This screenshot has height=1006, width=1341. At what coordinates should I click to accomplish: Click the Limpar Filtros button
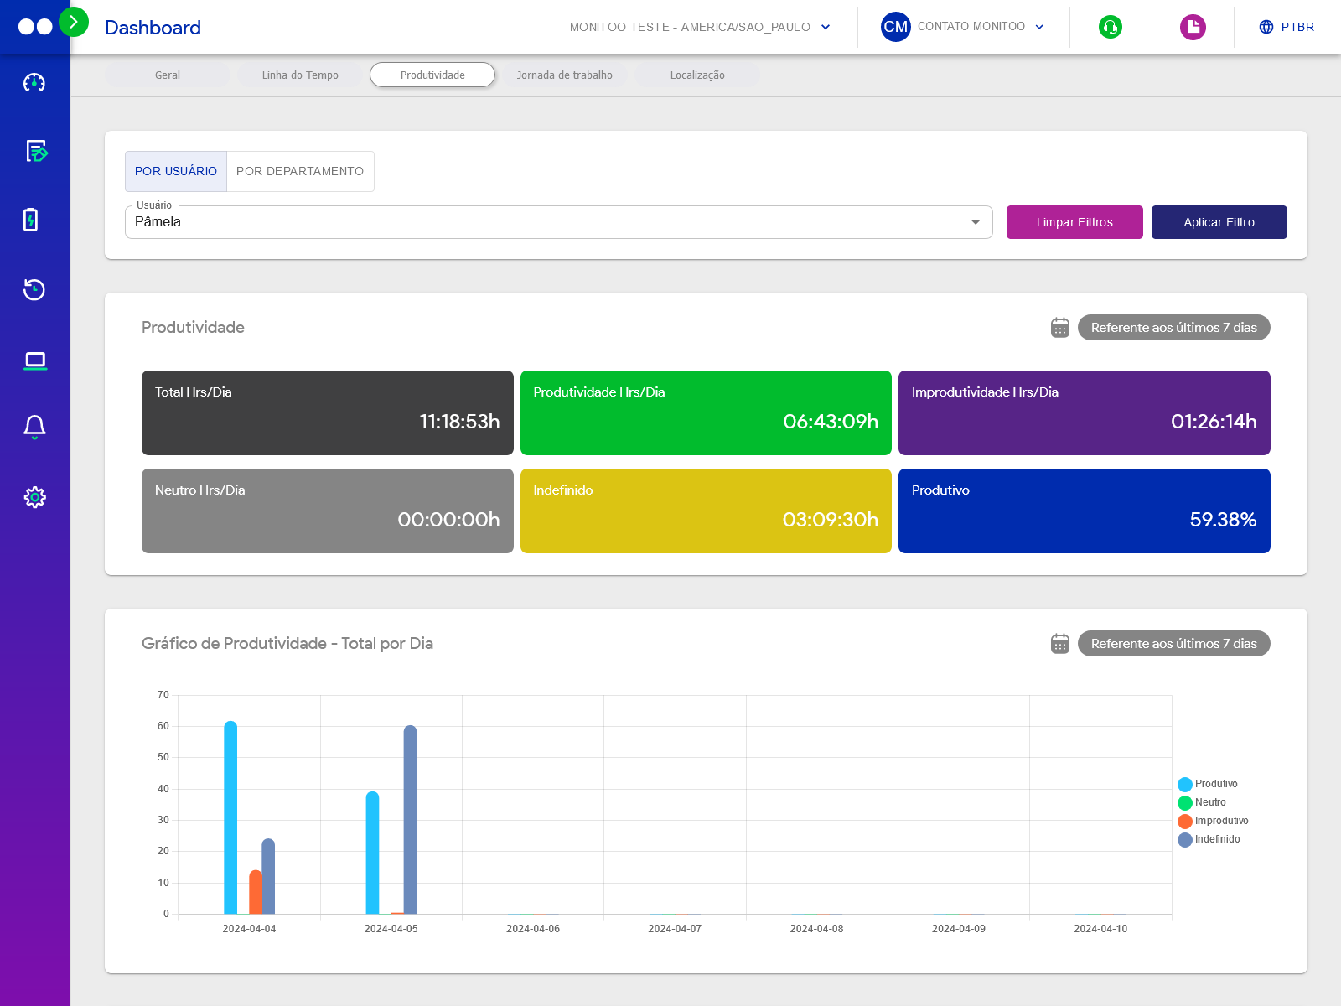click(1074, 222)
